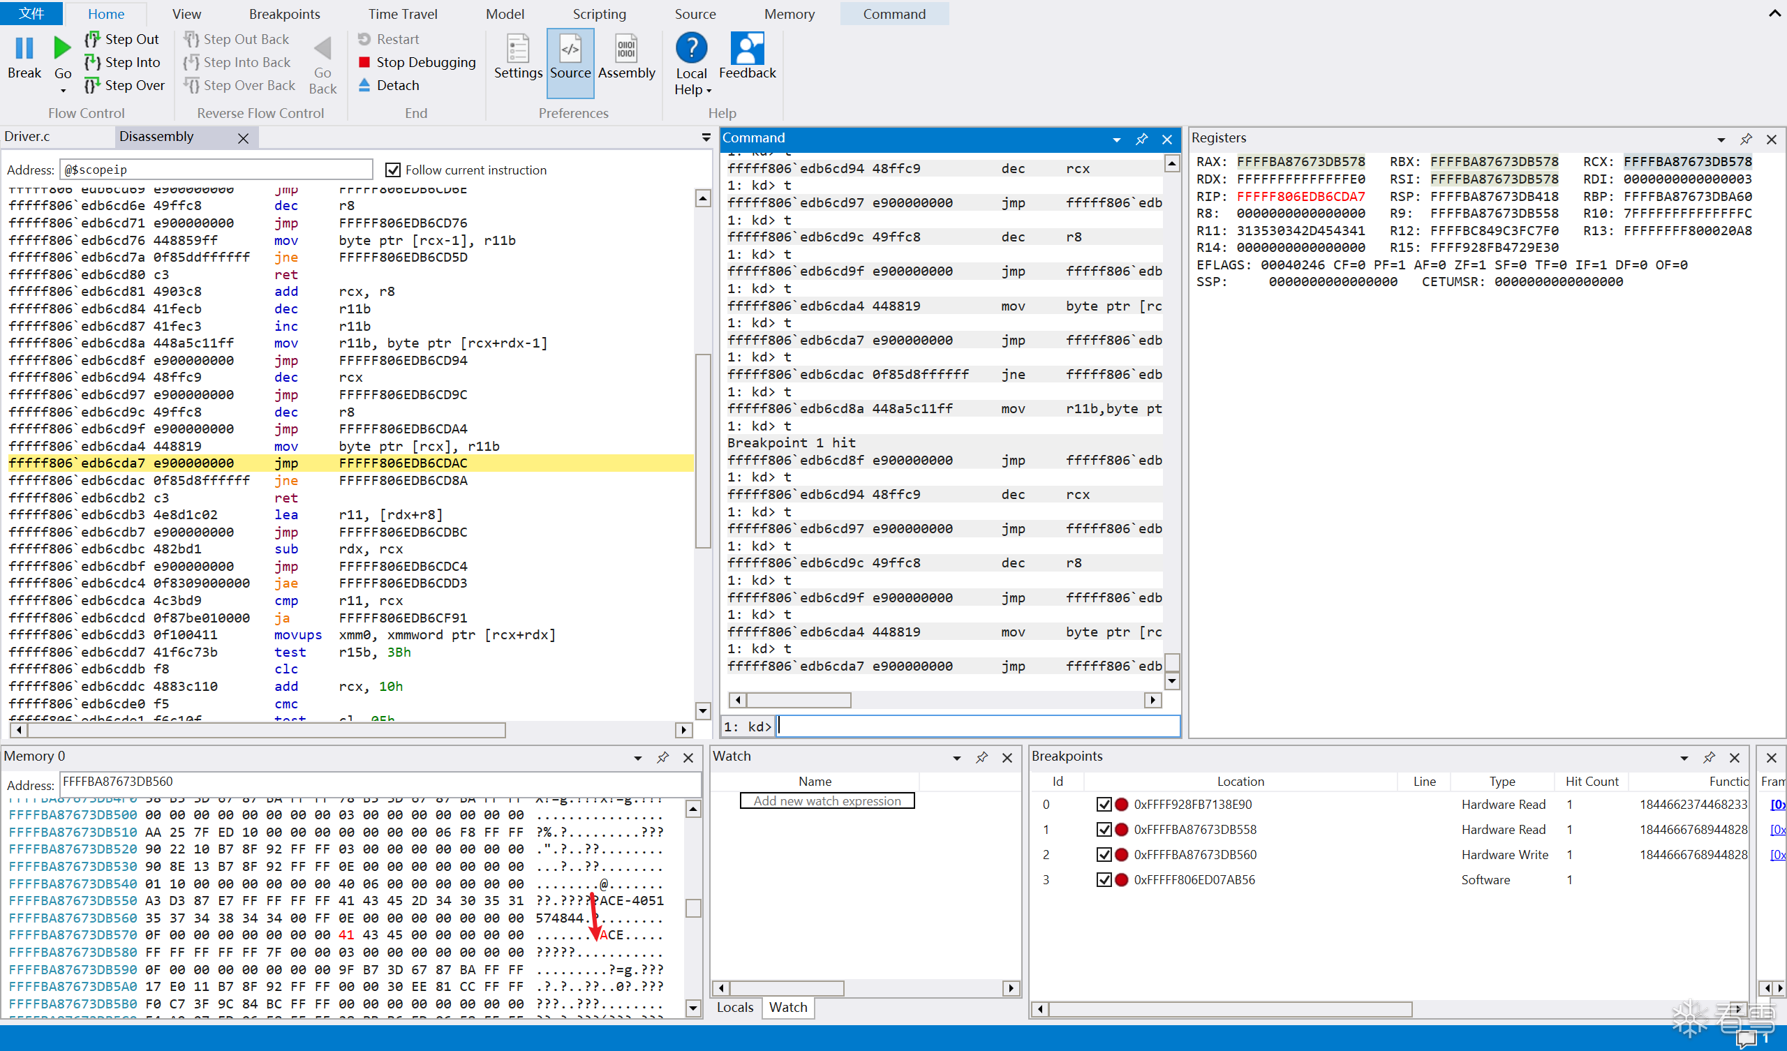Open the Memory 0 window options dropdown
The width and height of the screenshot is (1787, 1051).
pos(637,757)
